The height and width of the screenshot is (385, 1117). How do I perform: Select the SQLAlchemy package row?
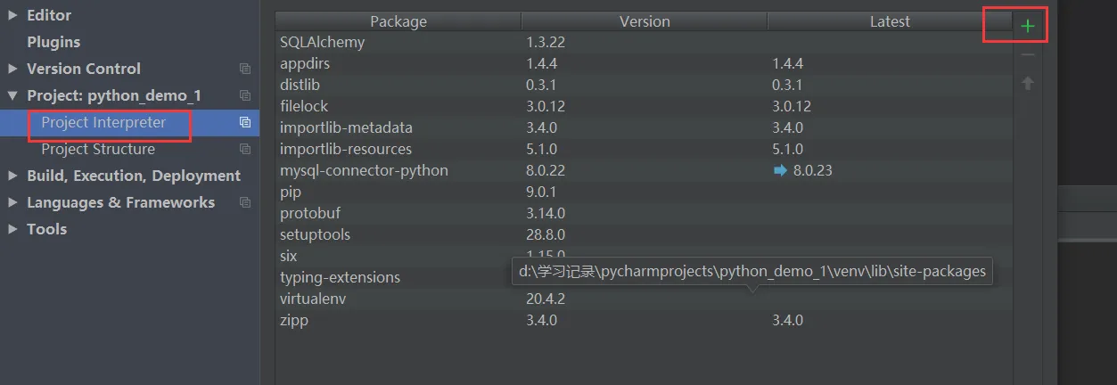(x=323, y=42)
